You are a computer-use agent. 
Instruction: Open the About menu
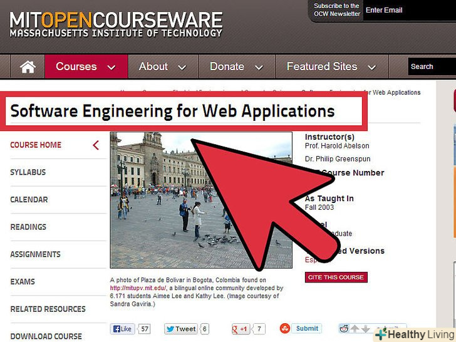[163, 66]
